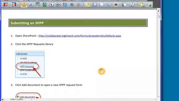This screenshot has width=179, height=101.
Task: Open dropdown beside first red-blue toolbar icon
Action: coord(10,5)
